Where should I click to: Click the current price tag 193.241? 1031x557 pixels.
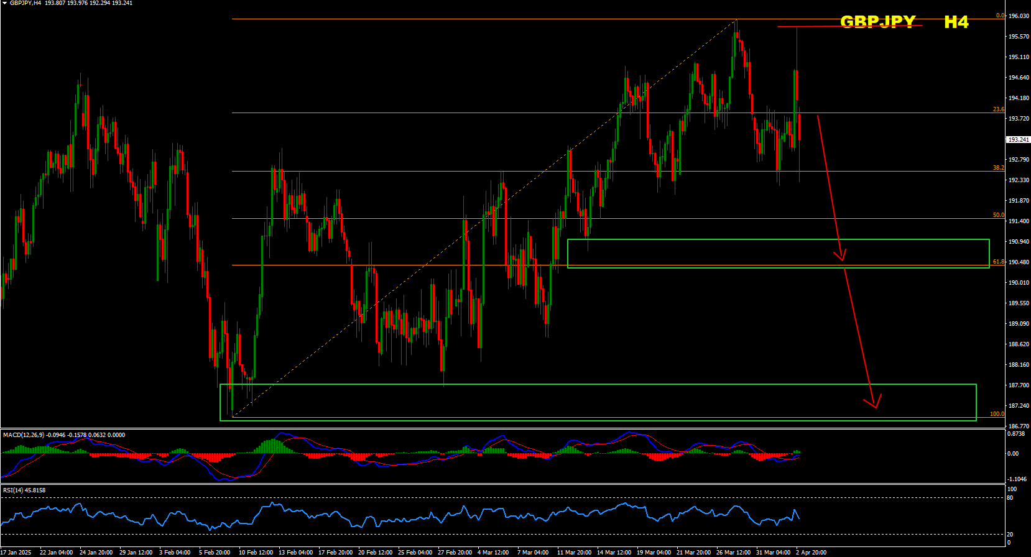pos(1018,140)
